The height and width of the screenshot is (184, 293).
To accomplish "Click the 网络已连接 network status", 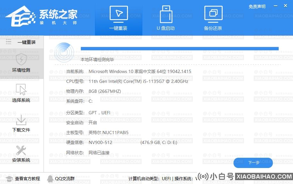I will 99,153.
